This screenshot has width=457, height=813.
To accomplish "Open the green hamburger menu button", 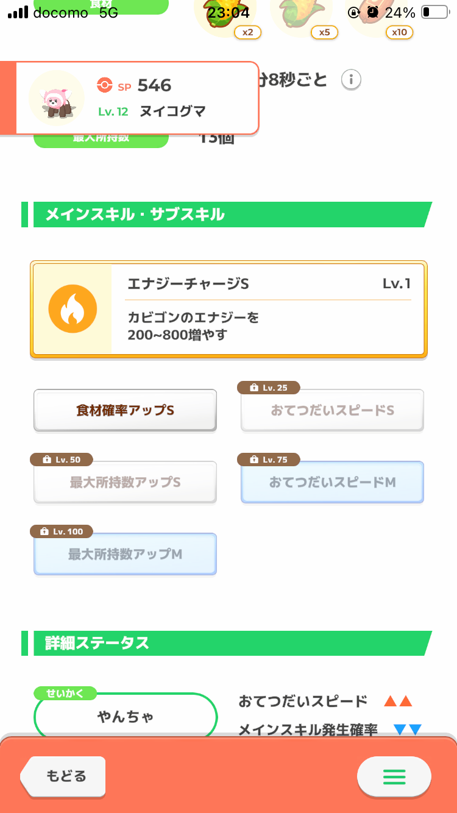I will [394, 776].
